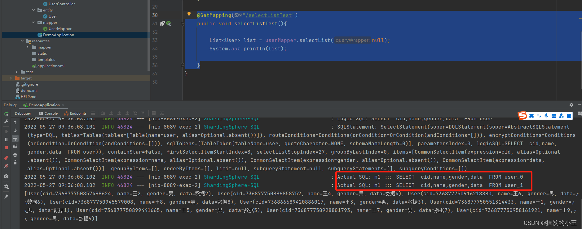The image size is (582, 229).
Task: Collapse the resources folder
Action: (22, 41)
